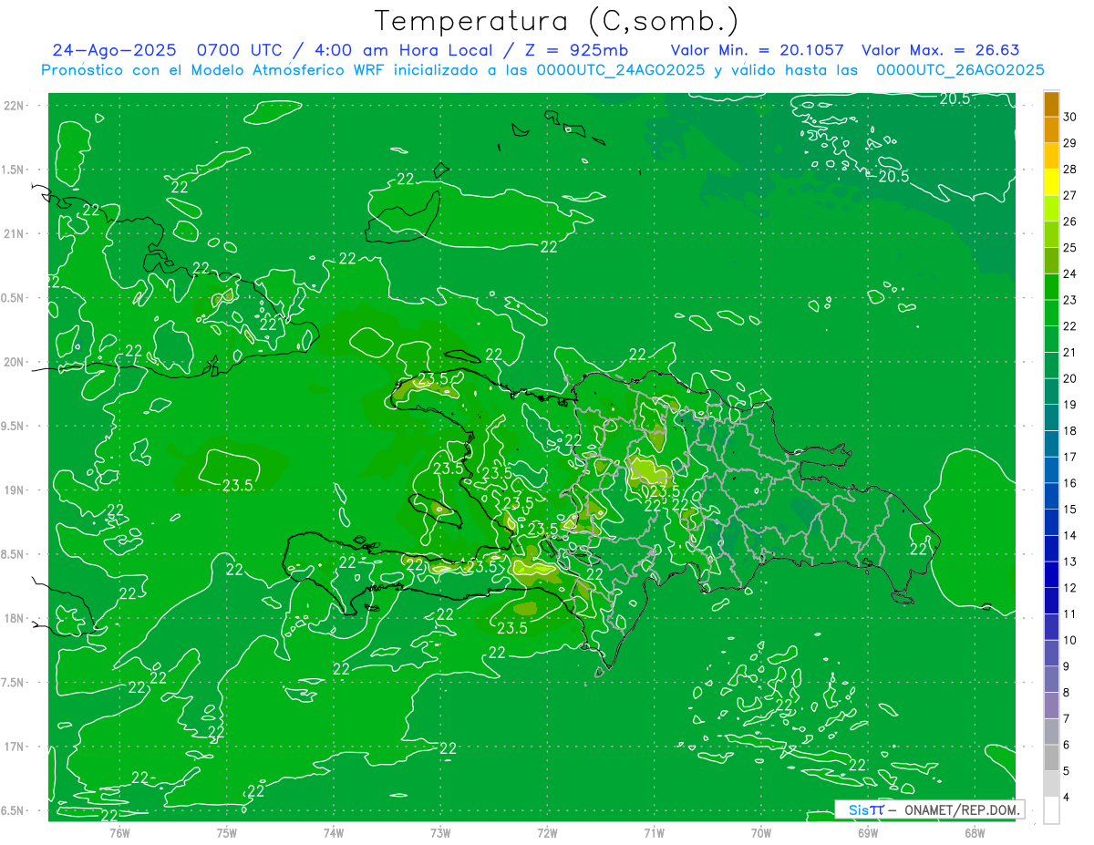Click legend value '11' on the color bar
1094x845 pixels.
tap(1070, 614)
